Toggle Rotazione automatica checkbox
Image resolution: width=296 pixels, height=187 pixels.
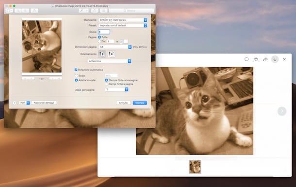[x=76, y=70]
